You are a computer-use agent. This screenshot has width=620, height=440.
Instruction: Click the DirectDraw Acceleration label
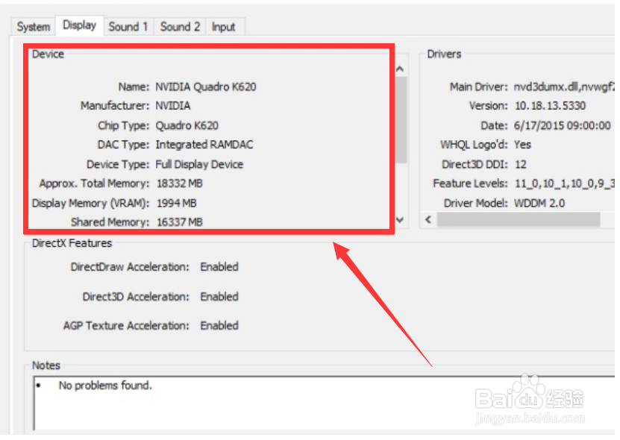130,267
